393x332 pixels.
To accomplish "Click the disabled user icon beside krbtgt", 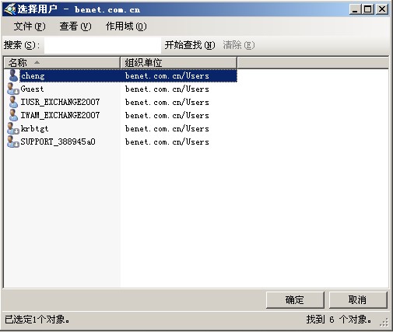I will [13, 128].
